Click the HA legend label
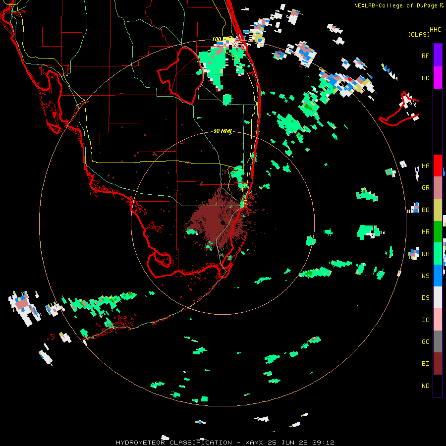446x446 pixels. coord(425,166)
